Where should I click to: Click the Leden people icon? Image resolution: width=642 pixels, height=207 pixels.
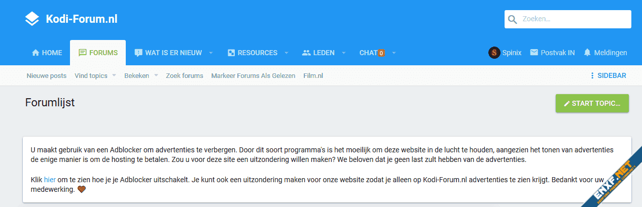point(306,53)
